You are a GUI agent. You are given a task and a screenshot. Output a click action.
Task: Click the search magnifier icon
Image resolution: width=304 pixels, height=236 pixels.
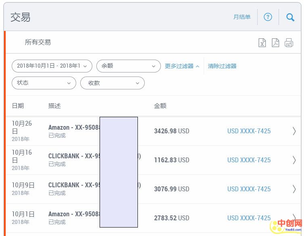pos(290,17)
